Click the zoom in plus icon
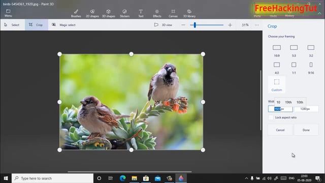 tap(230, 25)
